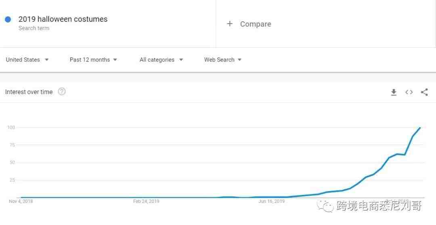
Task: Click the trend line peak at 100
Action: (x=420, y=128)
